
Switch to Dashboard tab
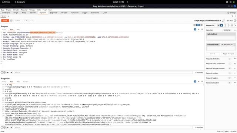6,13
